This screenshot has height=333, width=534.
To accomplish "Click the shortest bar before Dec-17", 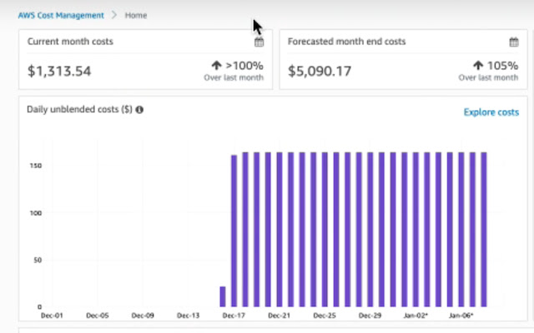I will (x=223, y=296).
